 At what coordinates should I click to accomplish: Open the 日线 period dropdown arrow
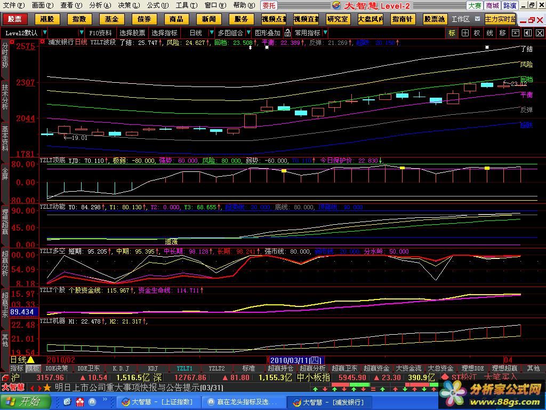(211, 33)
